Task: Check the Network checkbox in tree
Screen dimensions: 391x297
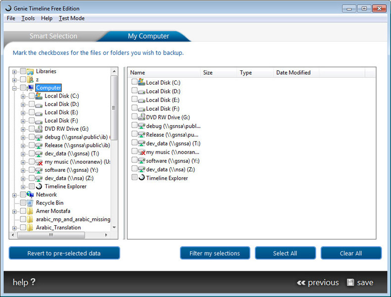Action: click(23, 195)
